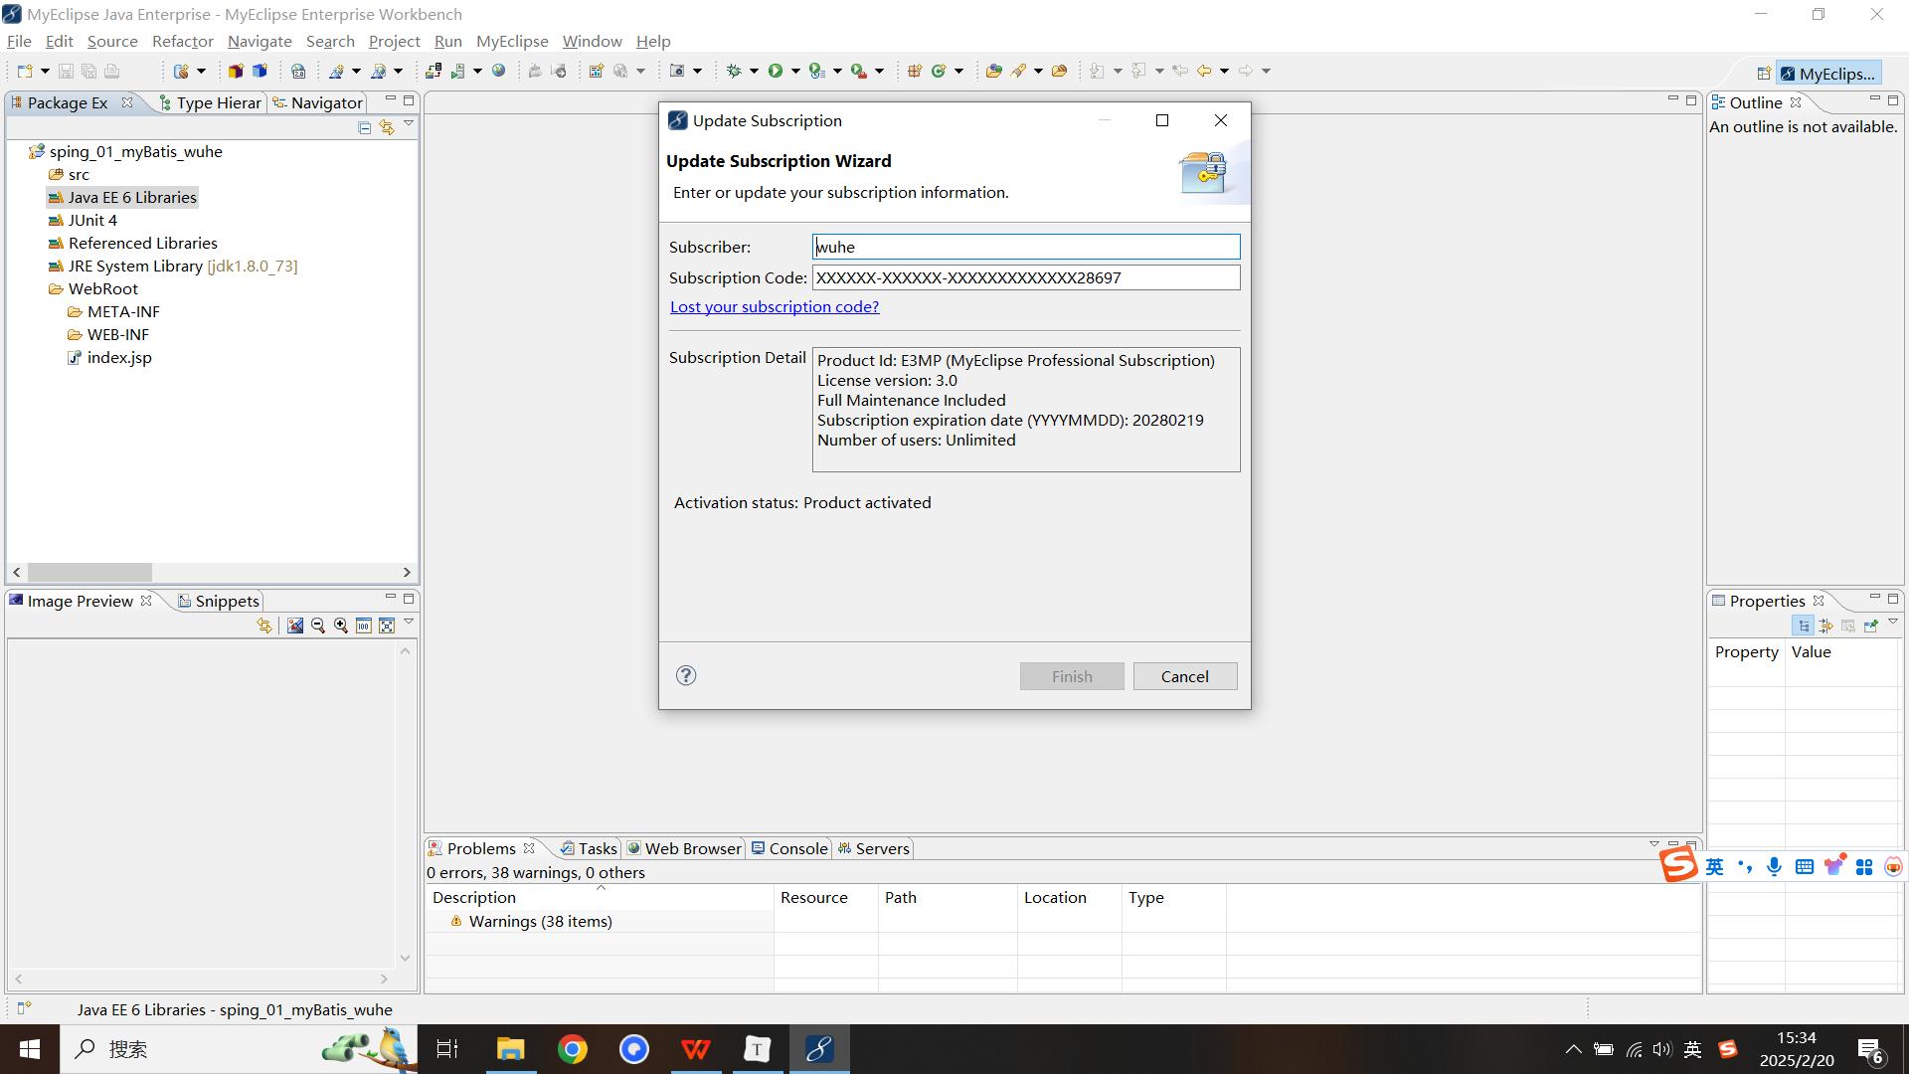Click the Debug bug icon in toolbar
The width and height of the screenshot is (1909, 1074).
pyautogui.click(x=734, y=71)
